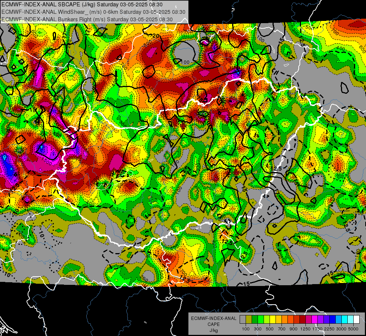Click the bright green legend swatch
This screenshot has width=366, height=336.
(261, 319)
